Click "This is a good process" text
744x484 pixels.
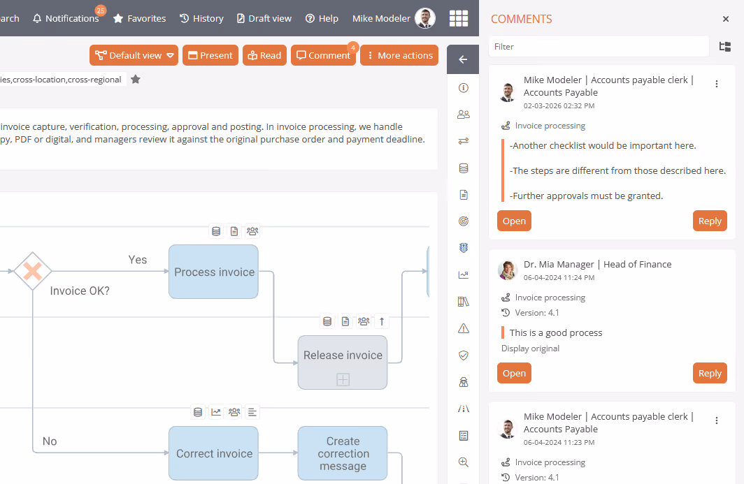pos(556,332)
